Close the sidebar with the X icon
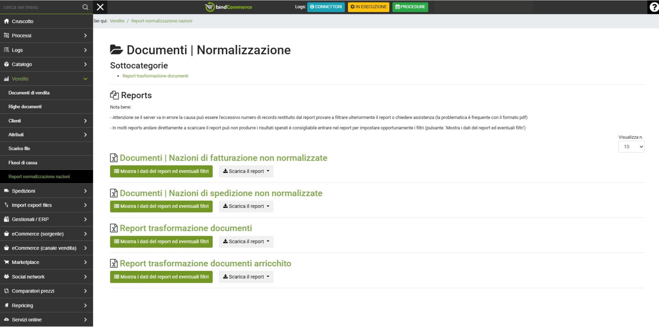The image size is (659, 327). pyautogui.click(x=100, y=7)
